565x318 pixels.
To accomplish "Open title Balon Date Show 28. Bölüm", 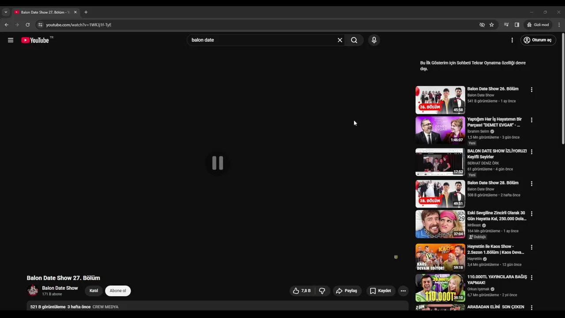I will point(493,183).
